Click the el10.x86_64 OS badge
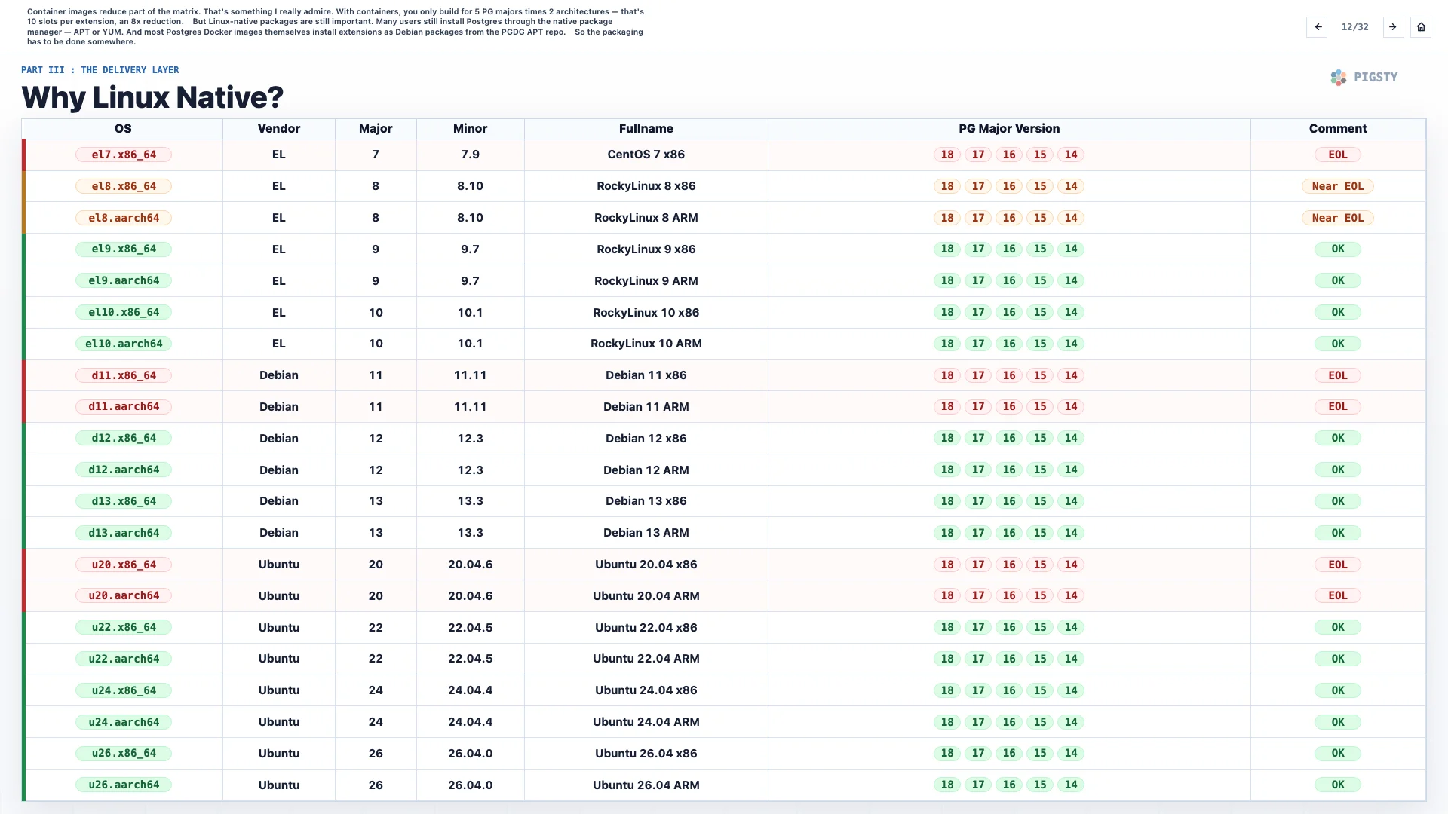 pyautogui.click(x=124, y=312)
